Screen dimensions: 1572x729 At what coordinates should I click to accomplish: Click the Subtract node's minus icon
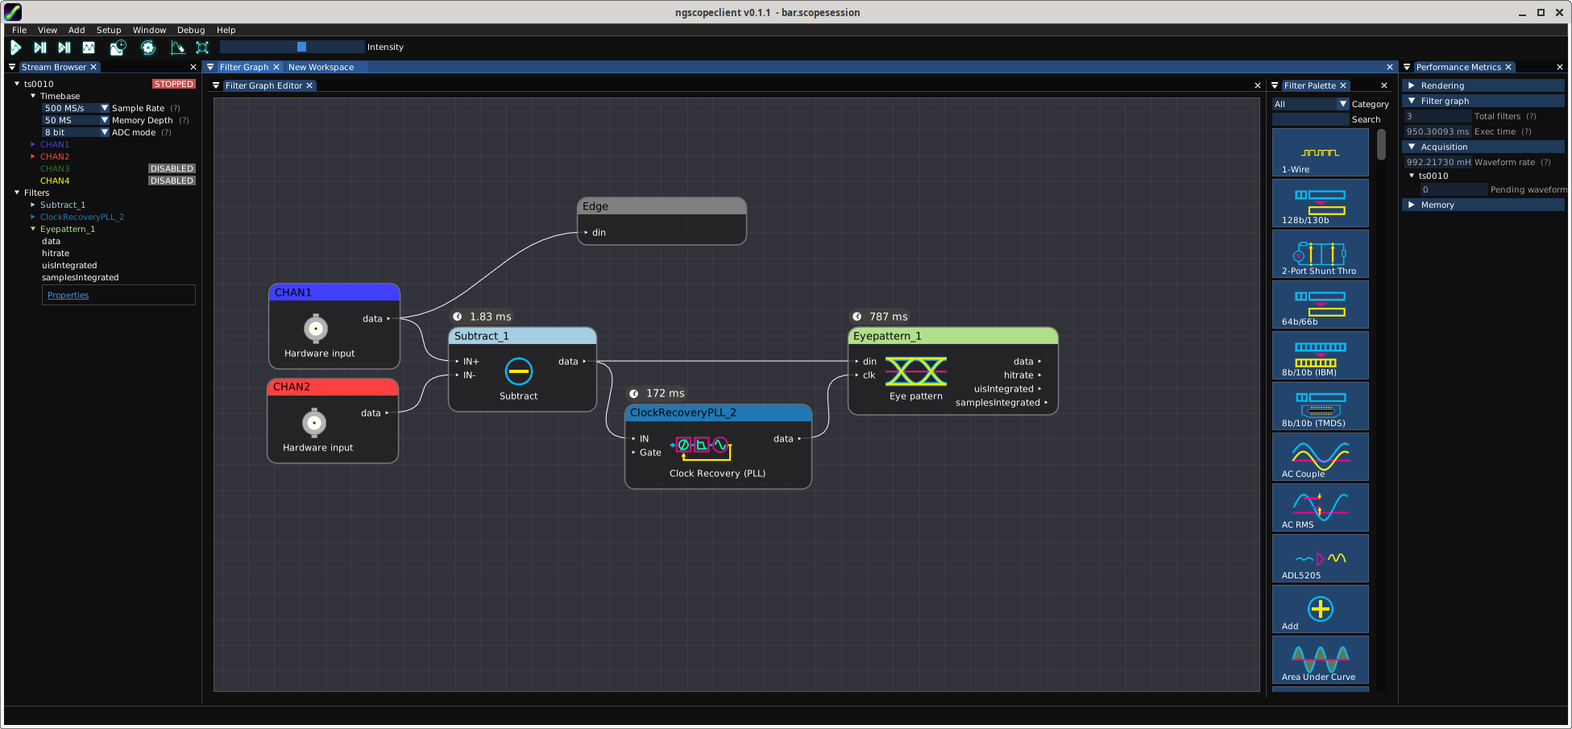click(x=518, y=371)
